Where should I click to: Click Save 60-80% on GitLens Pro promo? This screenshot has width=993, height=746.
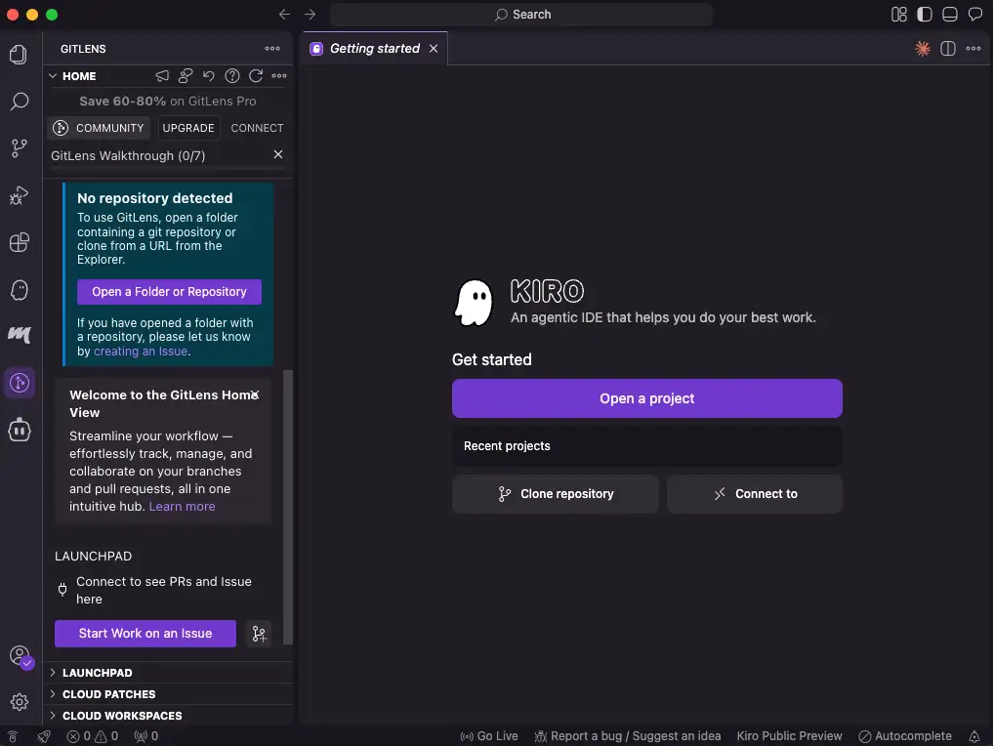pos(168,102)
